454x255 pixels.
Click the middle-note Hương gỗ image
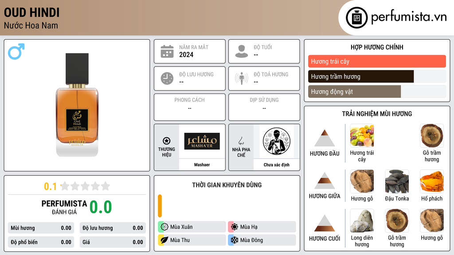362,182
